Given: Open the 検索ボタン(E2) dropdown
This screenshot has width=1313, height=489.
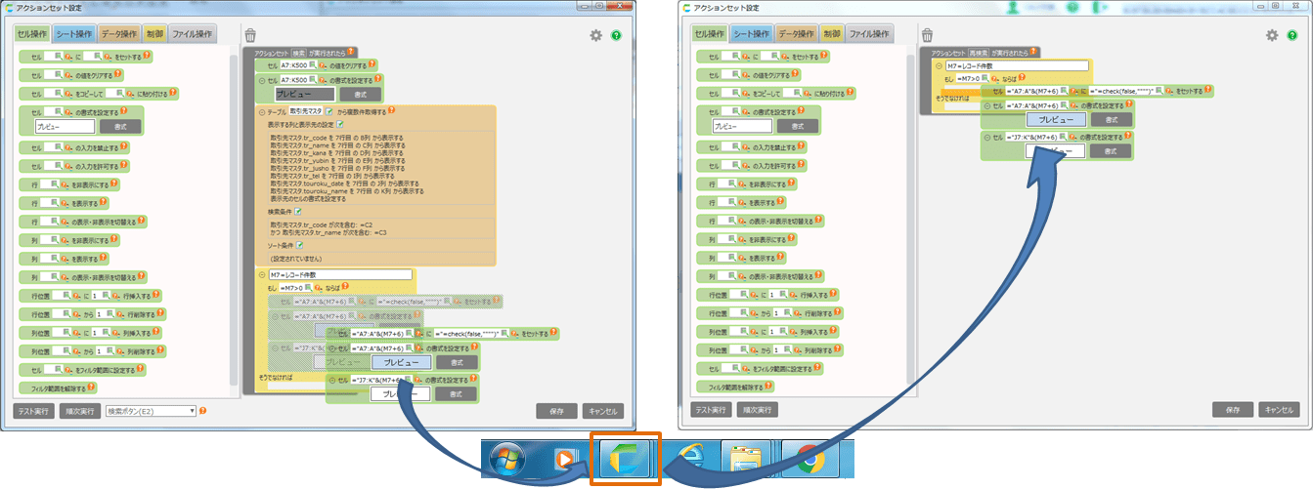Looking at the screenshot, I should click(x=150, y=411).
